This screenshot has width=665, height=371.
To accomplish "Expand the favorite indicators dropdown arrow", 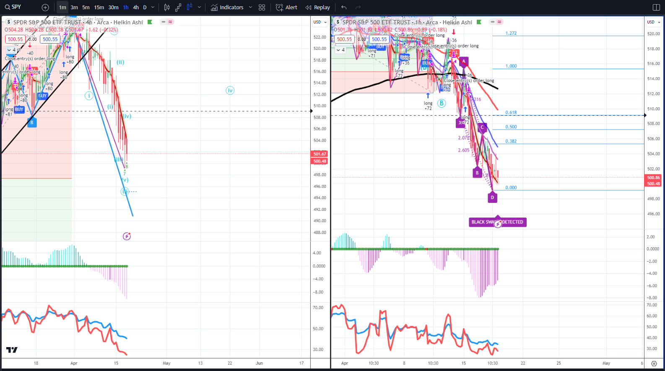I will coord(250,7).
